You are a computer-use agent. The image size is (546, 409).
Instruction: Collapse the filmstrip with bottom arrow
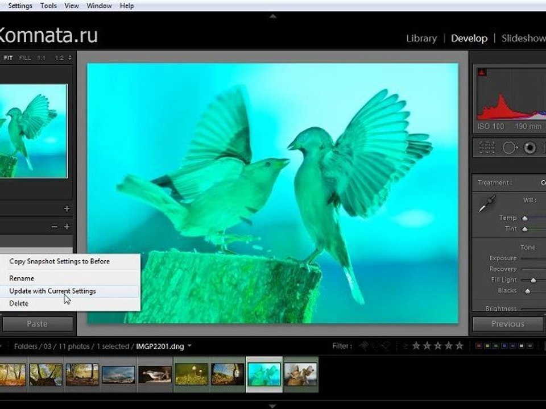(x=273, y=406)
